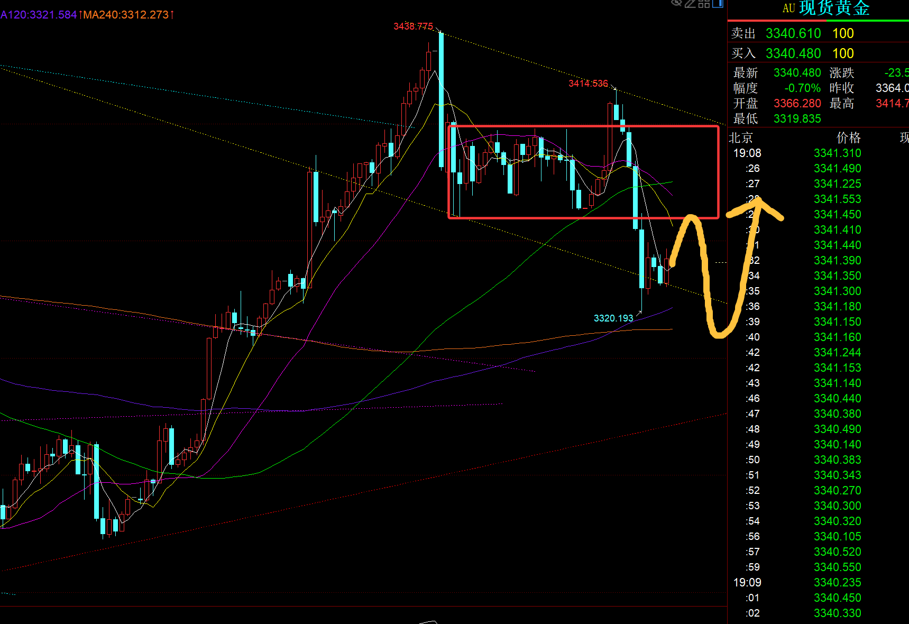
Task: Click the 北京 time column header
Action: [x=740, y=138]
